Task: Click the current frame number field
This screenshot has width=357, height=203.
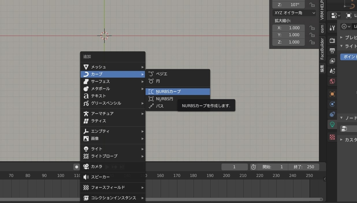Action: pyautogui.click(x=234, y=167)
